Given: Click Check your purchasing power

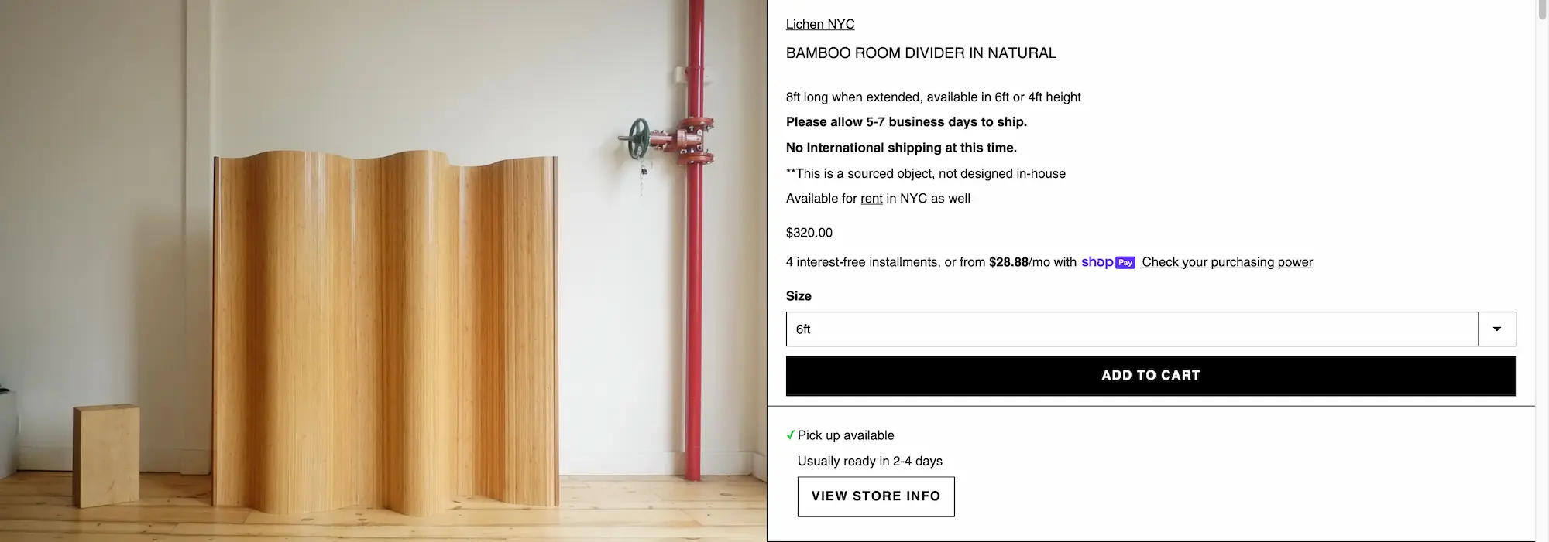Looking at the screenshot, I should click(x=1228, y=262).
